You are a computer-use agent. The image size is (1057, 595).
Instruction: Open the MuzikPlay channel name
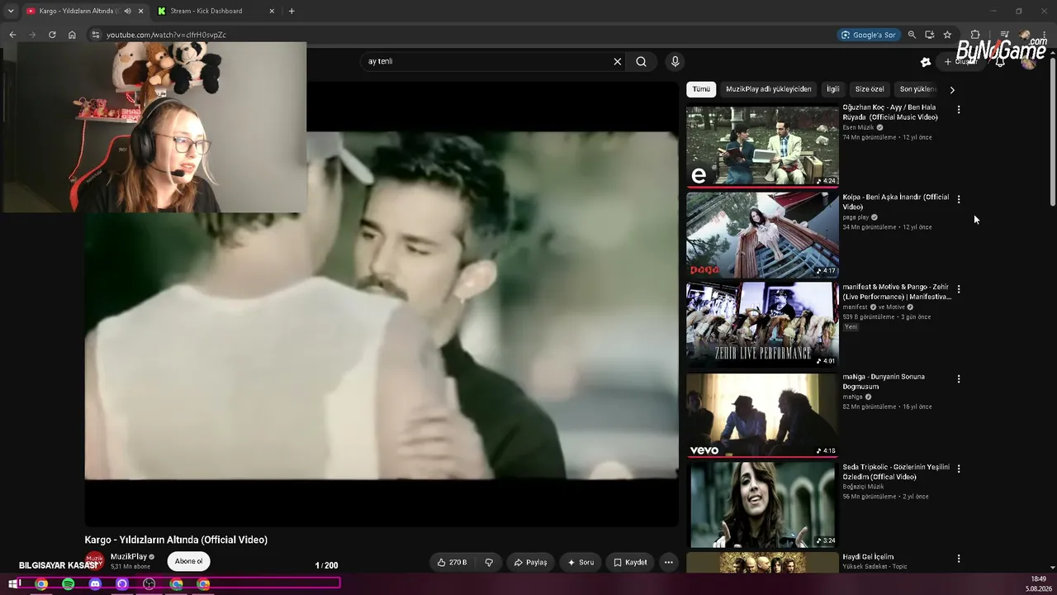(x=129, y=557)
